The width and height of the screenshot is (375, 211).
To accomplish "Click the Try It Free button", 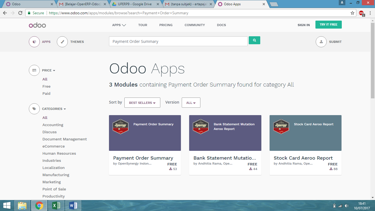I will pyautogui.click(x=329, y=24).
